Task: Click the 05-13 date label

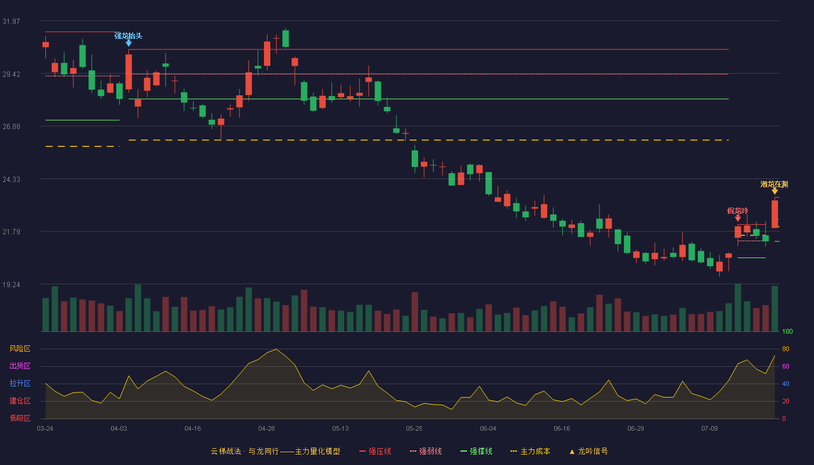Action: (x=340, y=428)
